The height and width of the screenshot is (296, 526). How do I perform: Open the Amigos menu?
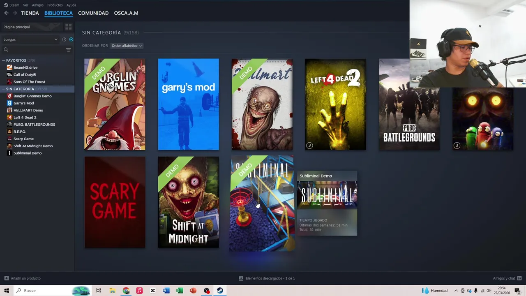38,5
